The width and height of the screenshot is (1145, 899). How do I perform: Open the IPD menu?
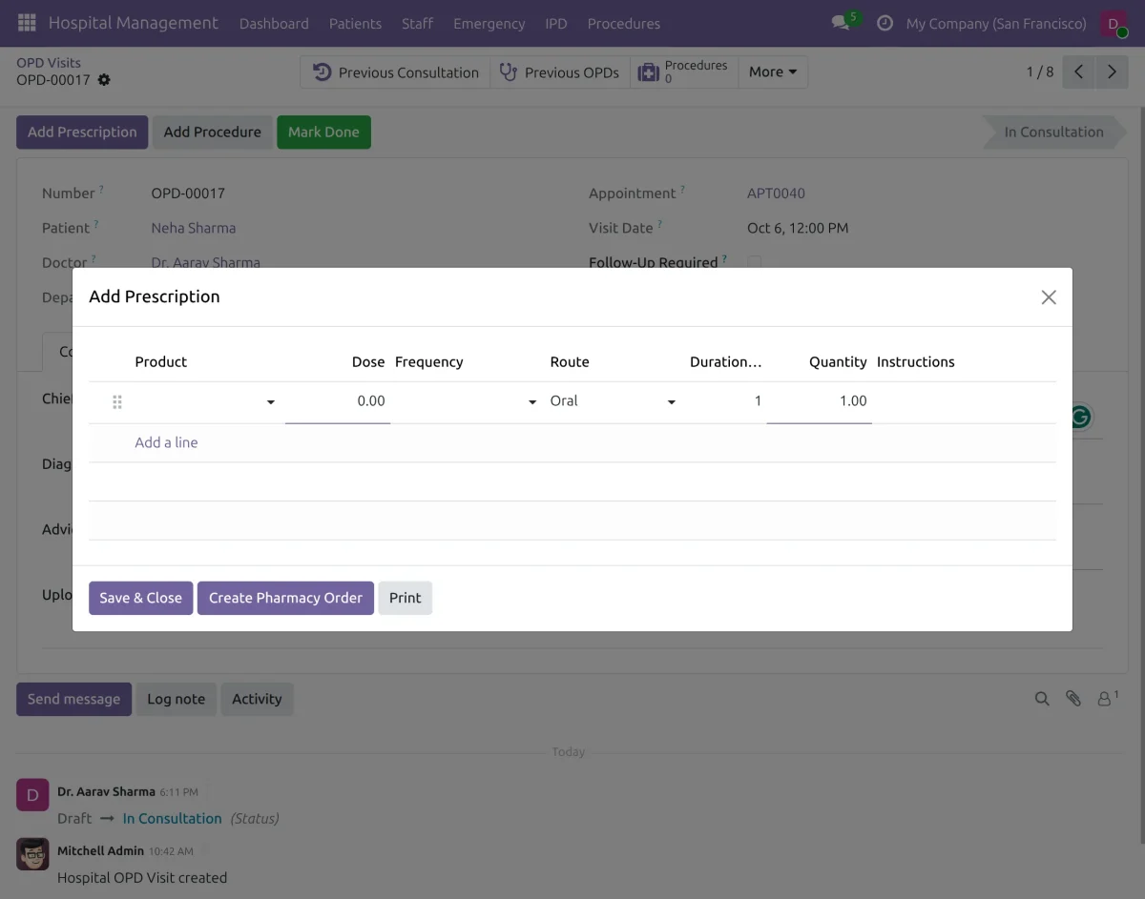(x=556, y=23)
